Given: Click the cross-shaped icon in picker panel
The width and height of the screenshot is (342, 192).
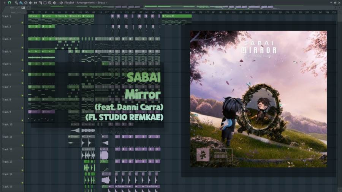Looking at the screenshot, I should [12, 8].
